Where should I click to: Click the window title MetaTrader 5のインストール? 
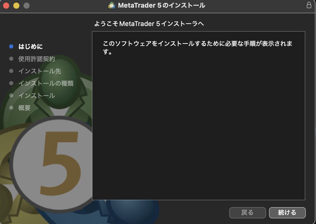click(x=162, y=5)
